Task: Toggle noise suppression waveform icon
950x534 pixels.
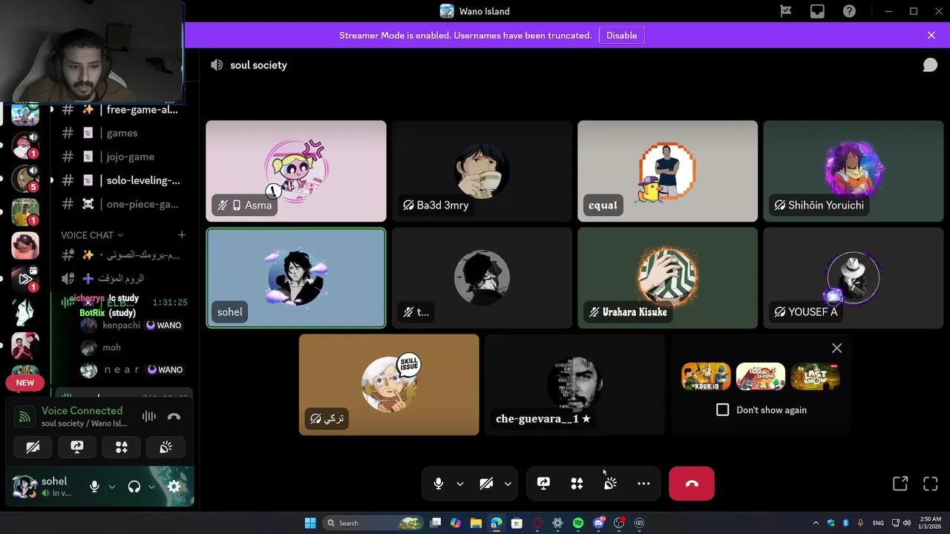Action: [x=149, y=417]
